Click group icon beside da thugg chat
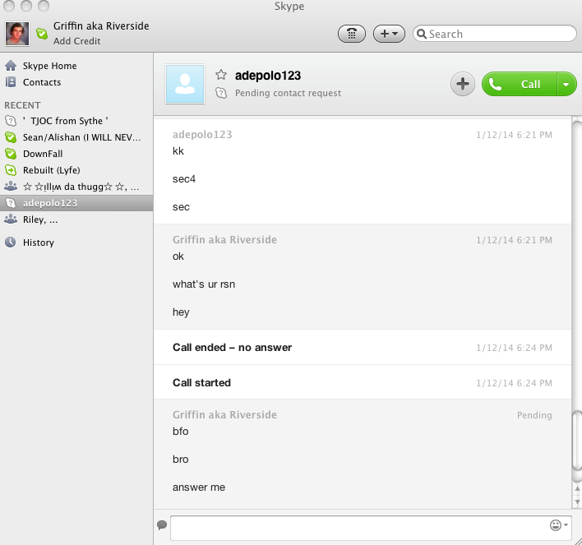582x545 pixels. 11,186
